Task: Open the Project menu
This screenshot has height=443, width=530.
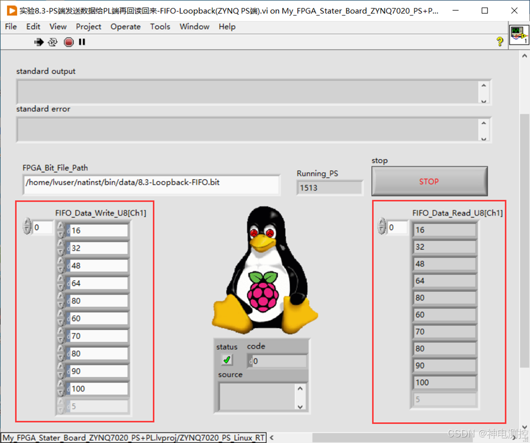Action: (88, 27)
